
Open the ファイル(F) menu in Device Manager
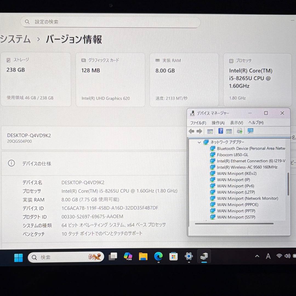pyautogui.click(x=198, y=123)
